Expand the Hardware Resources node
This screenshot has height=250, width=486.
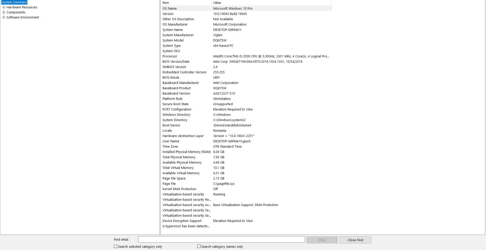[x=4, y=7]
